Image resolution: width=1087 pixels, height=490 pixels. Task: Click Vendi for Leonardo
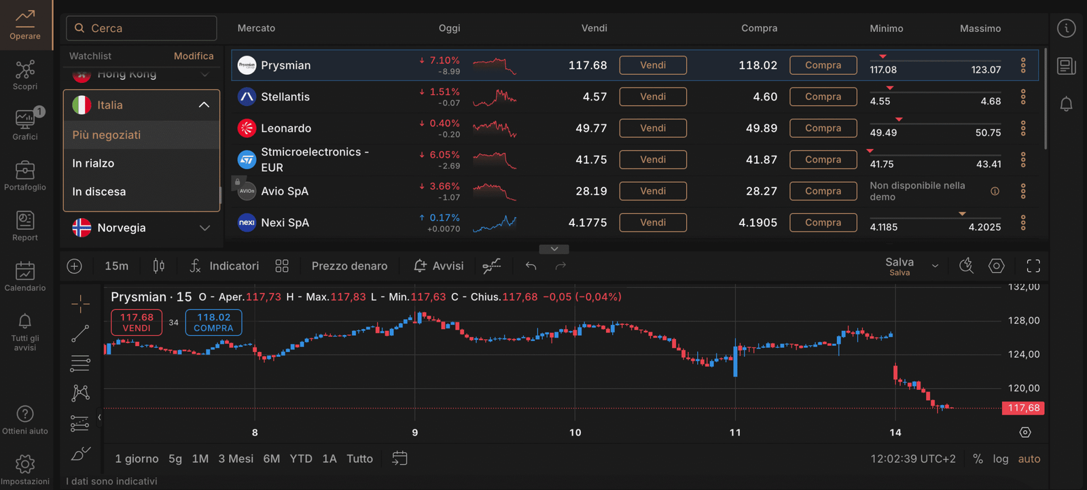pos(653,128)
